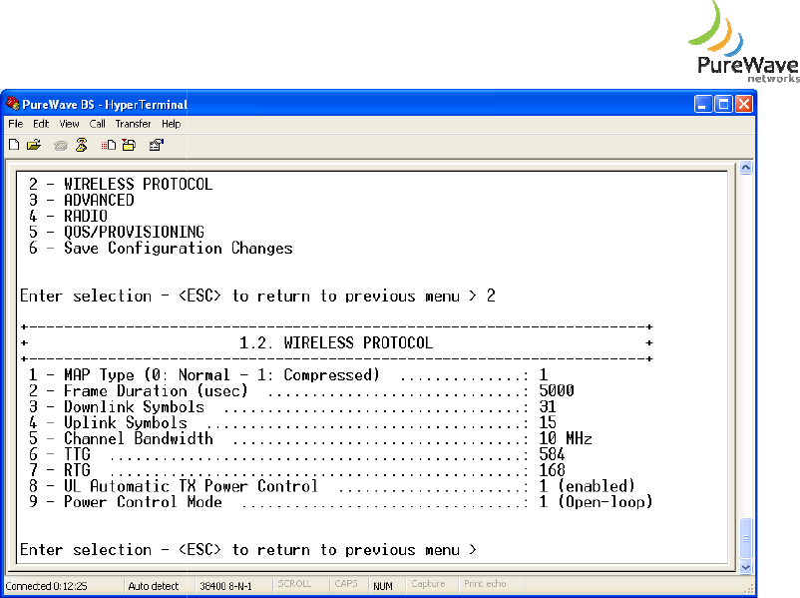Click the Capture status bar indicator
The width and height of the screenshot is (800, 598).
pyautogui.click(x=428, y=584)
